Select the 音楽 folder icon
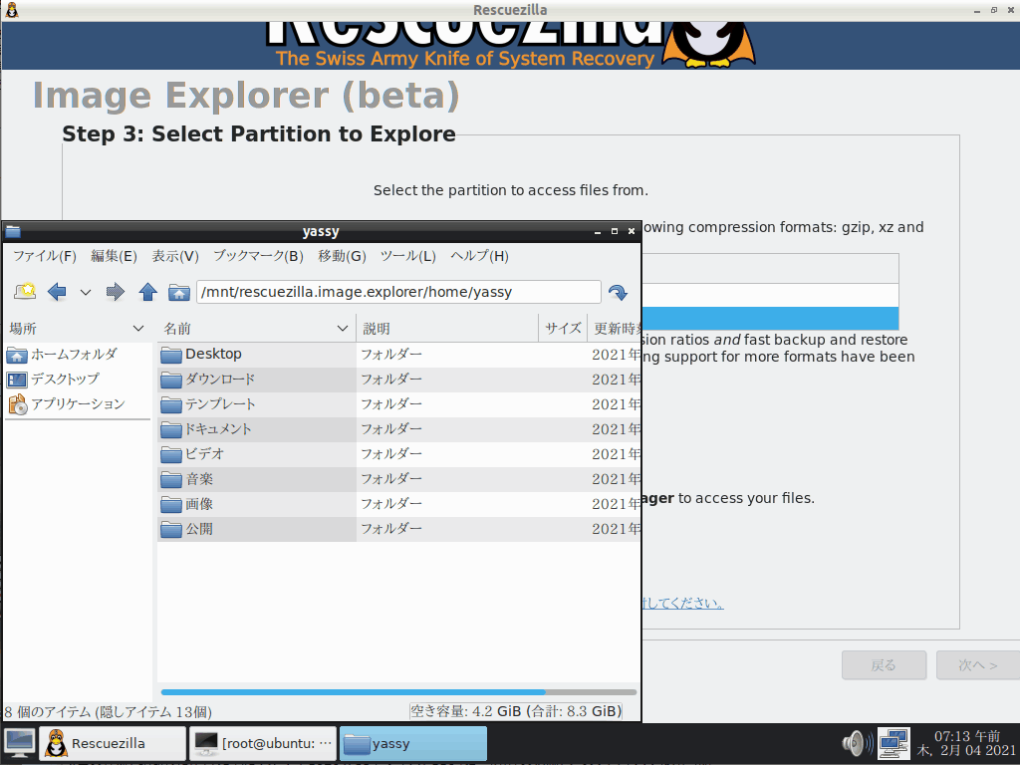The width and height of the screenshot is (1020, 765). (x=171, y=479)
